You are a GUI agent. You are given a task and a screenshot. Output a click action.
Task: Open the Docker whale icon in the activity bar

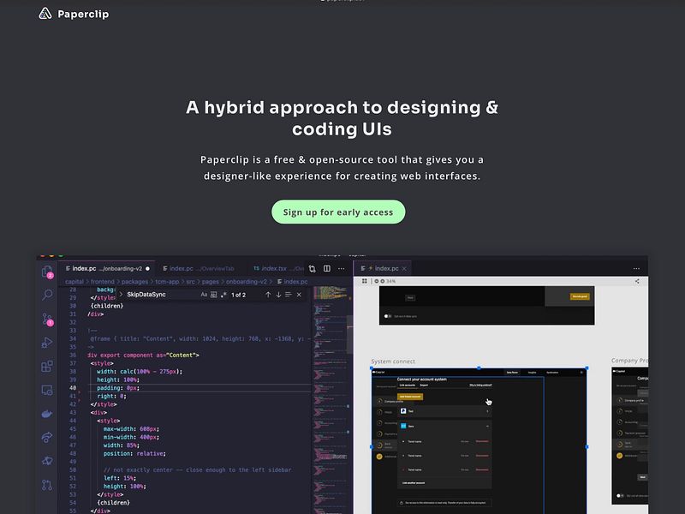click(47, 414)
